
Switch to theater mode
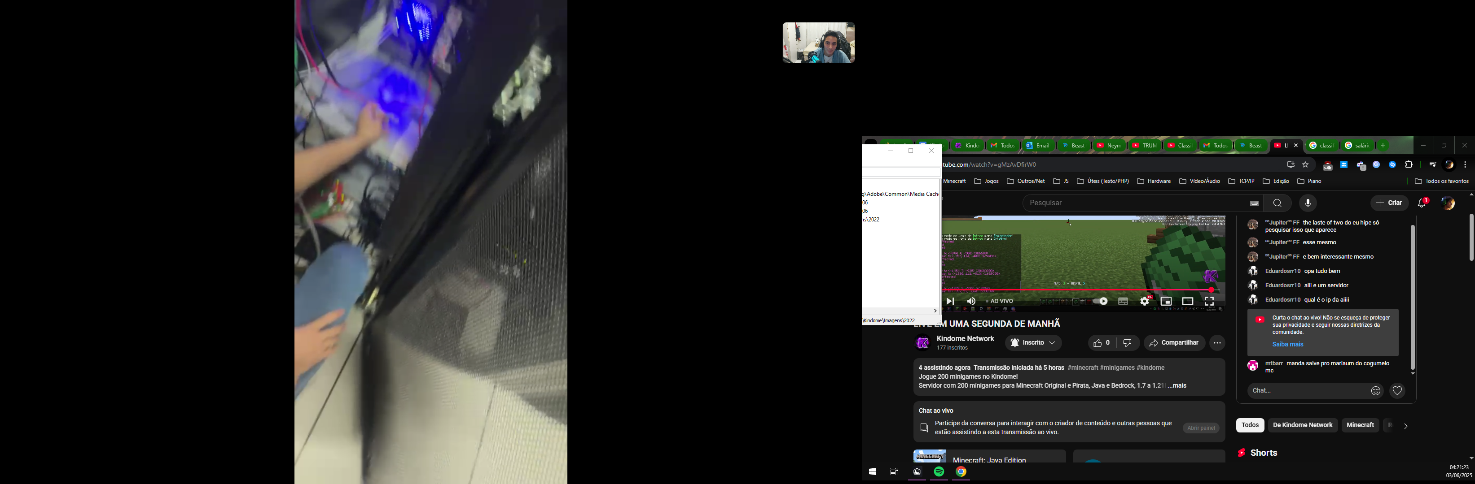[1188, 301]
